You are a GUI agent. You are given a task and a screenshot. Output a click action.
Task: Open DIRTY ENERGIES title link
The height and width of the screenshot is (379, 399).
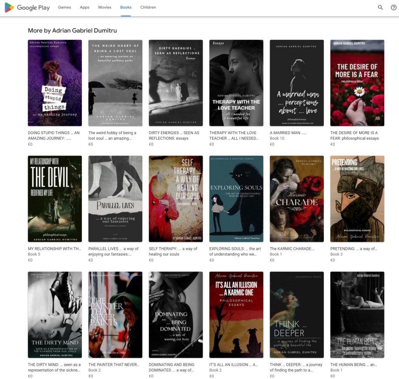174,135
